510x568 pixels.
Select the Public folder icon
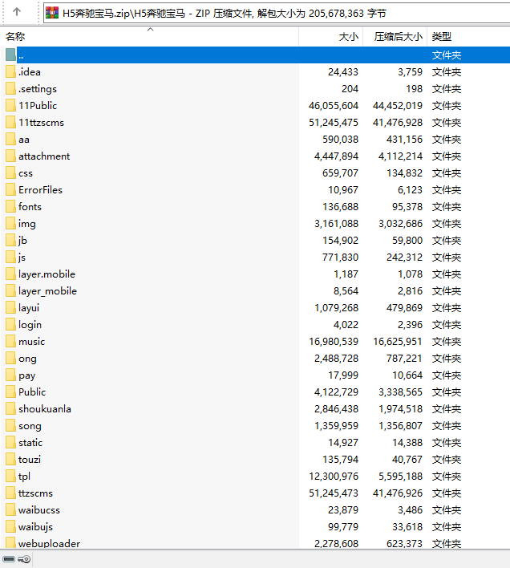click(x=10, y=392)
